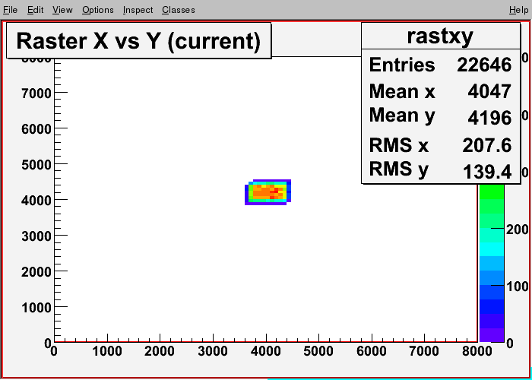Click the 7000 label on the X axis

(x=424, y=351)
